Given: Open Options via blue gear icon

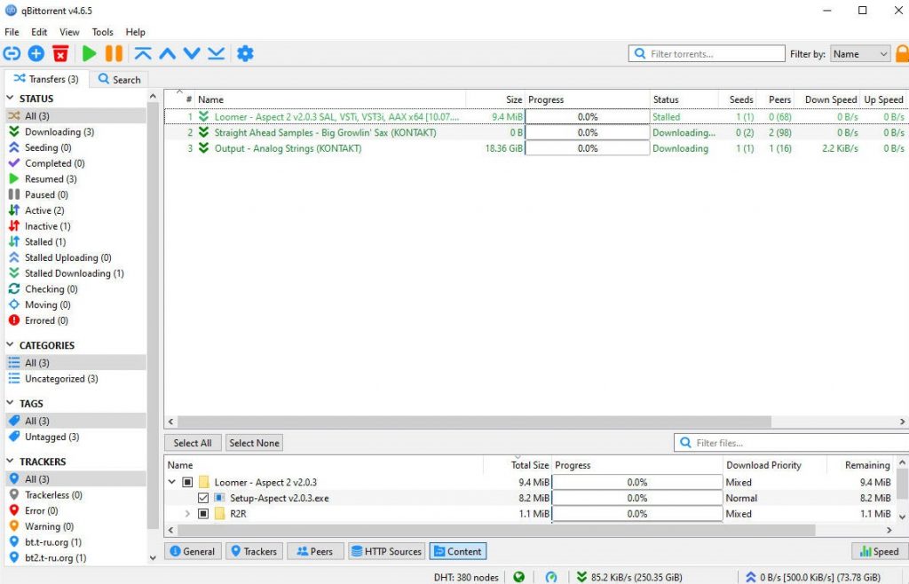Looking at the screenshot, I should [245, 54].
